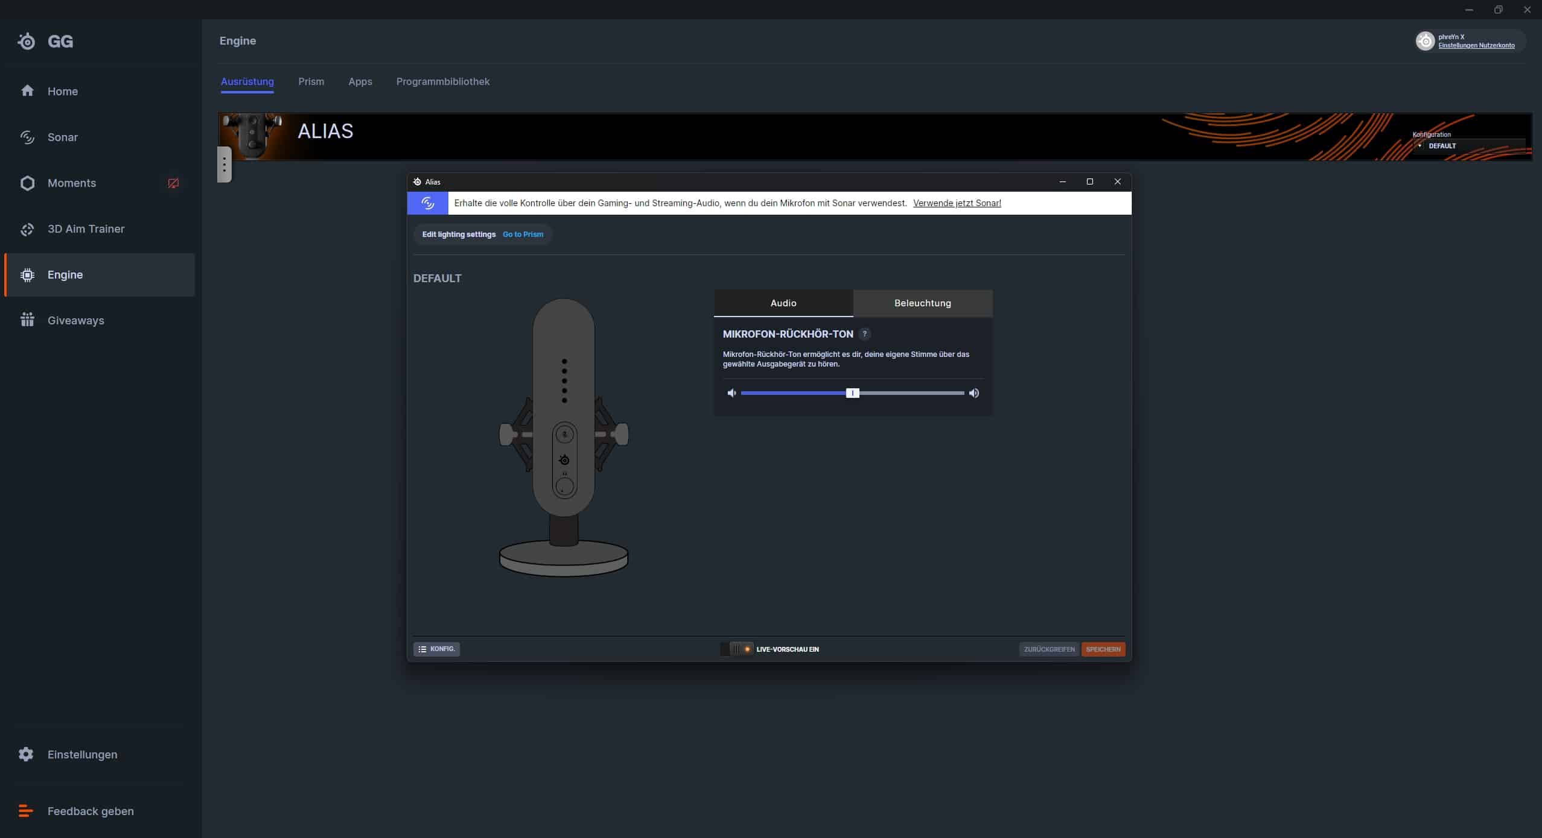Go to Moments in the sidebar
This screenshot has width=1542, height=838.
coord(71,183)
